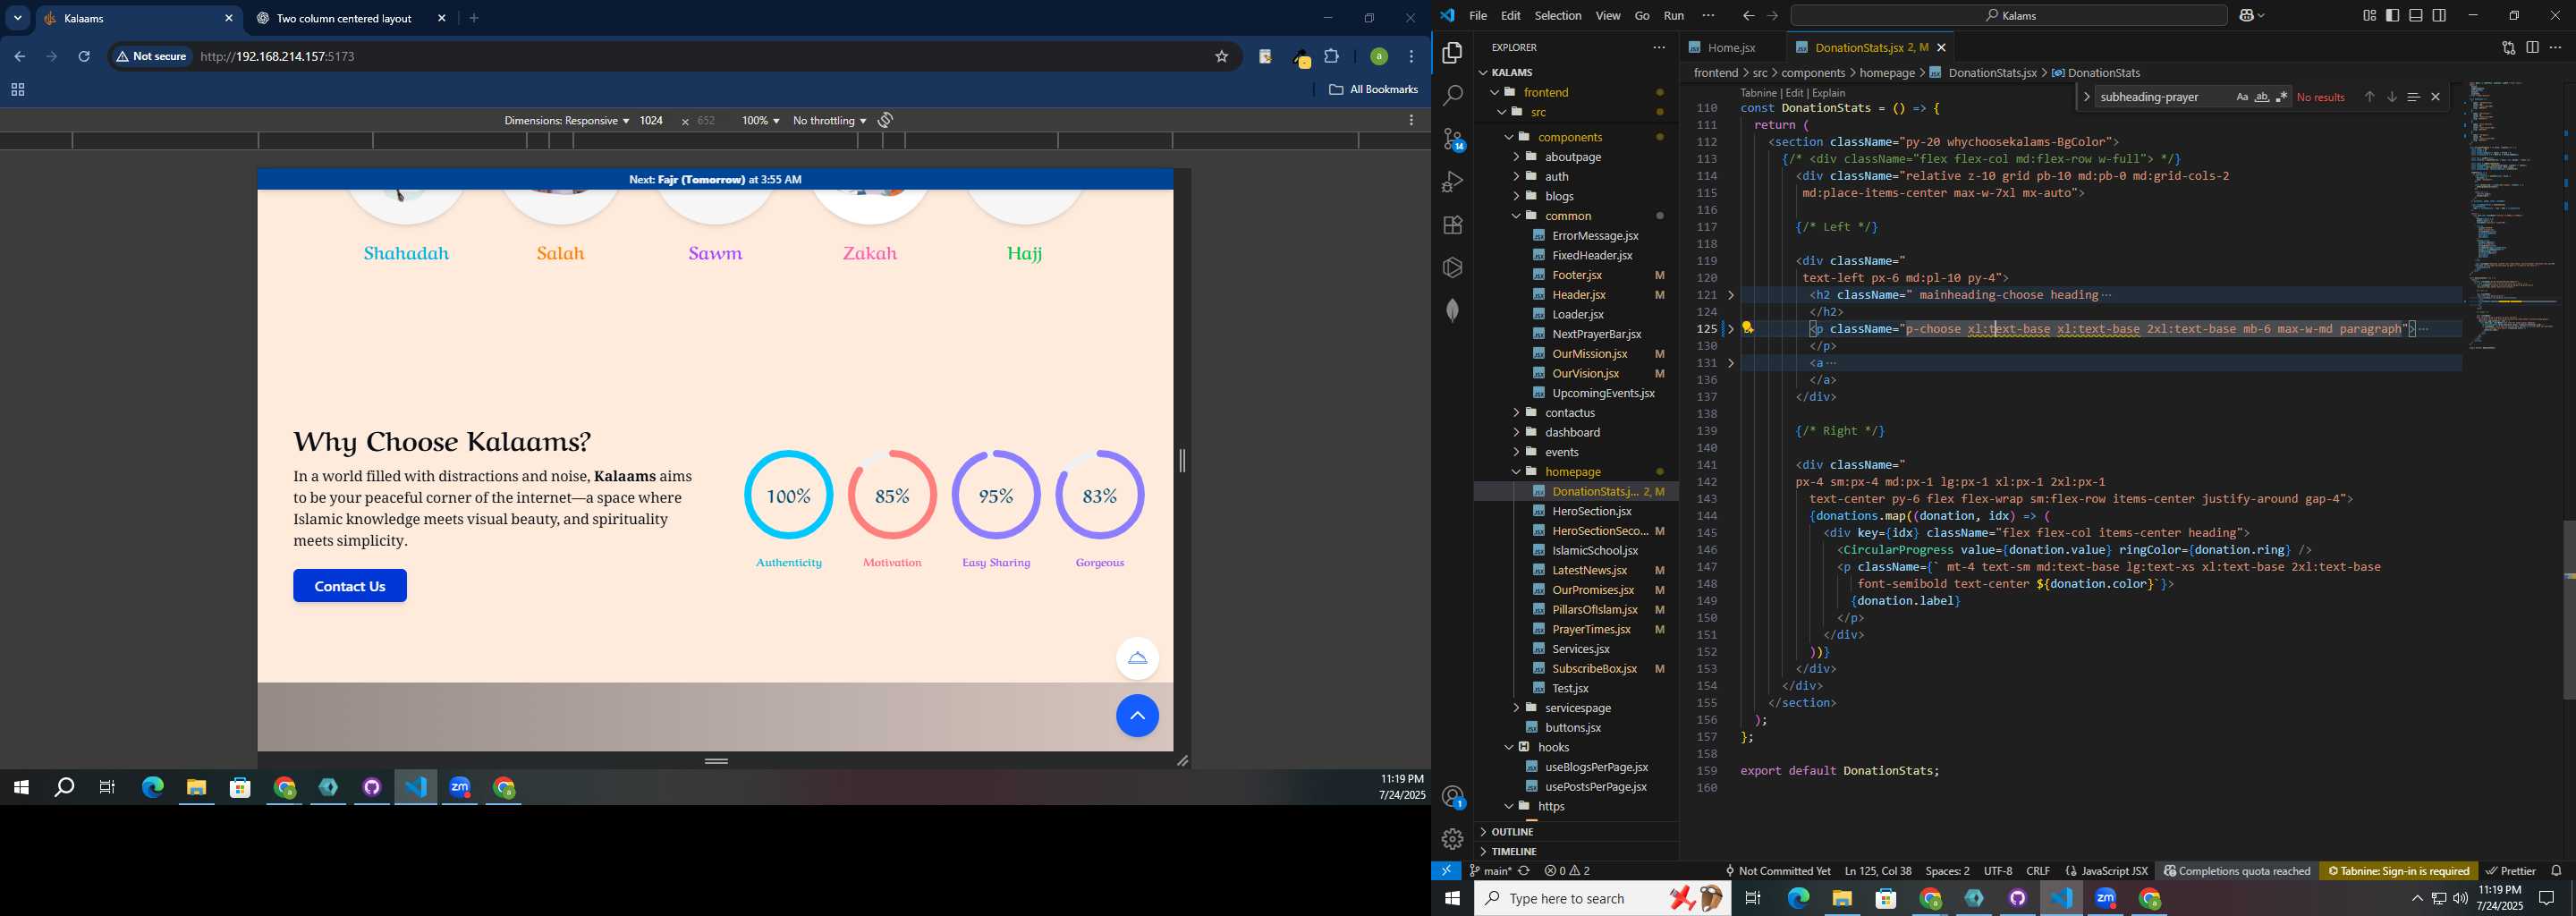
Task: Toggle Match Case in find widget
Action: (x=2241, y=97)
